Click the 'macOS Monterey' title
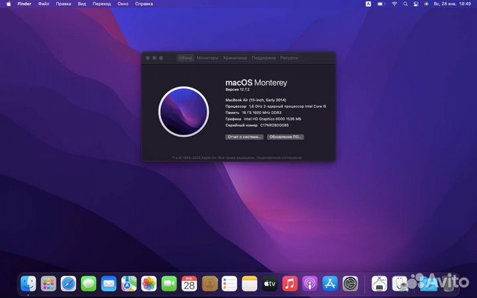This screenshot has height=298, width=477. tap(256, 83)
